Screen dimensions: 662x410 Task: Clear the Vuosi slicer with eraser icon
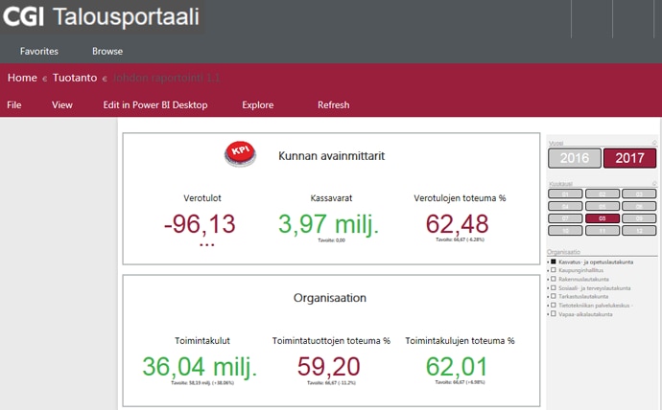coord(654,143)
